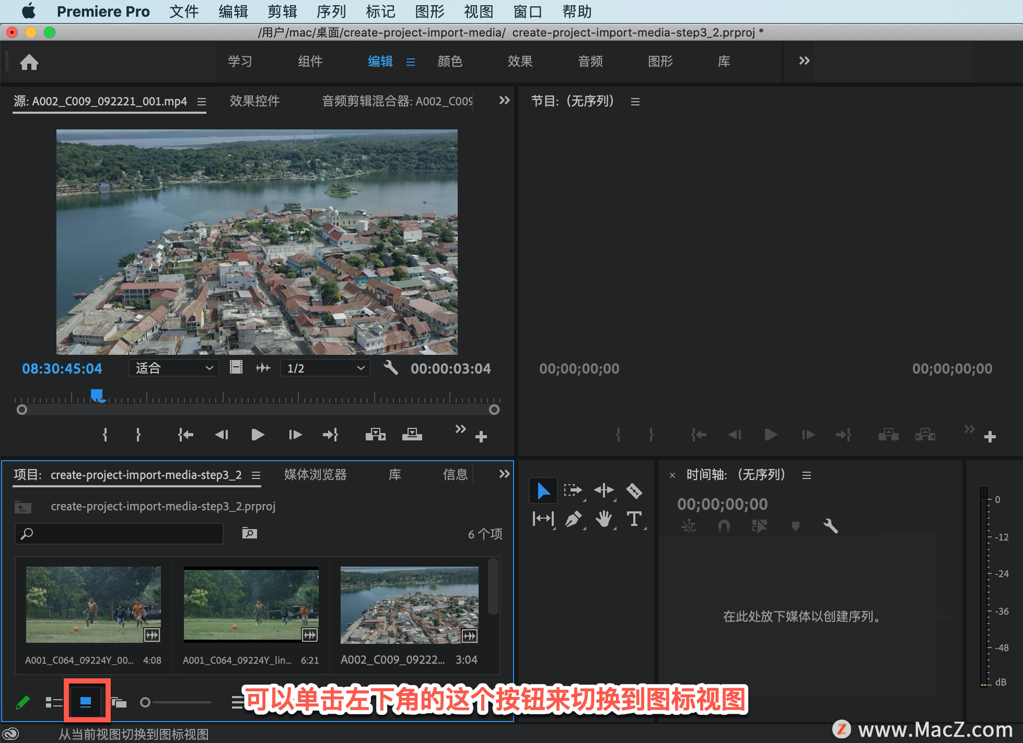Open the zoom level dropdown 适合

(x=174, y=368)
